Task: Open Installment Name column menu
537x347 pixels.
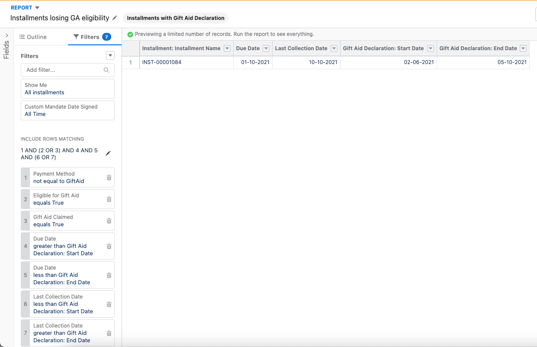Action: (x=227, y=48)
